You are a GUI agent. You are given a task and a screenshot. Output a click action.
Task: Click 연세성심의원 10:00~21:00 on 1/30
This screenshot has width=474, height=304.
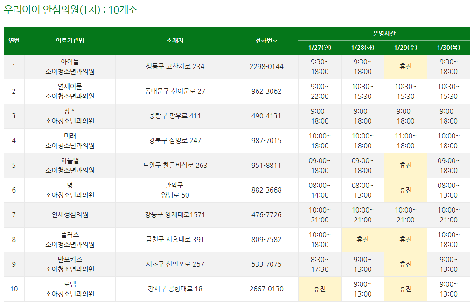(x=449, y=215)
